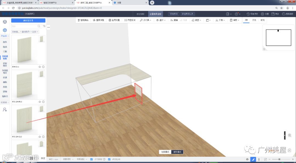Open the user favorites icon in left sidebar
296x163 pixels.
(5, 110)
